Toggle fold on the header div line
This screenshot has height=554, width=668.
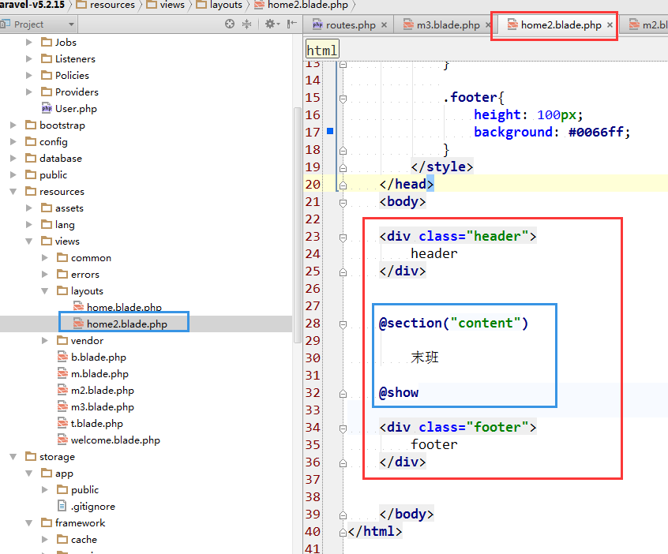point(343,237)
